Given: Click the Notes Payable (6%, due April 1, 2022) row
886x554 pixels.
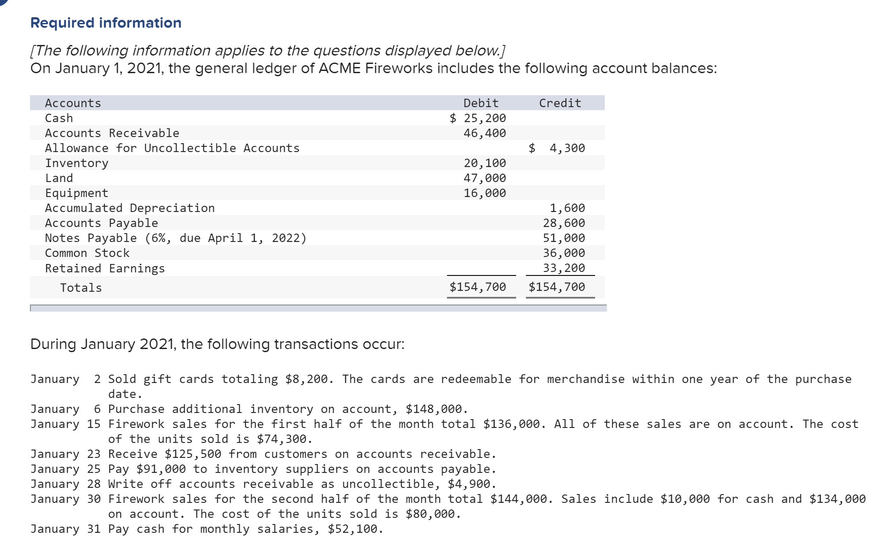Looking at the screenshot, I should tap(317, 238).
